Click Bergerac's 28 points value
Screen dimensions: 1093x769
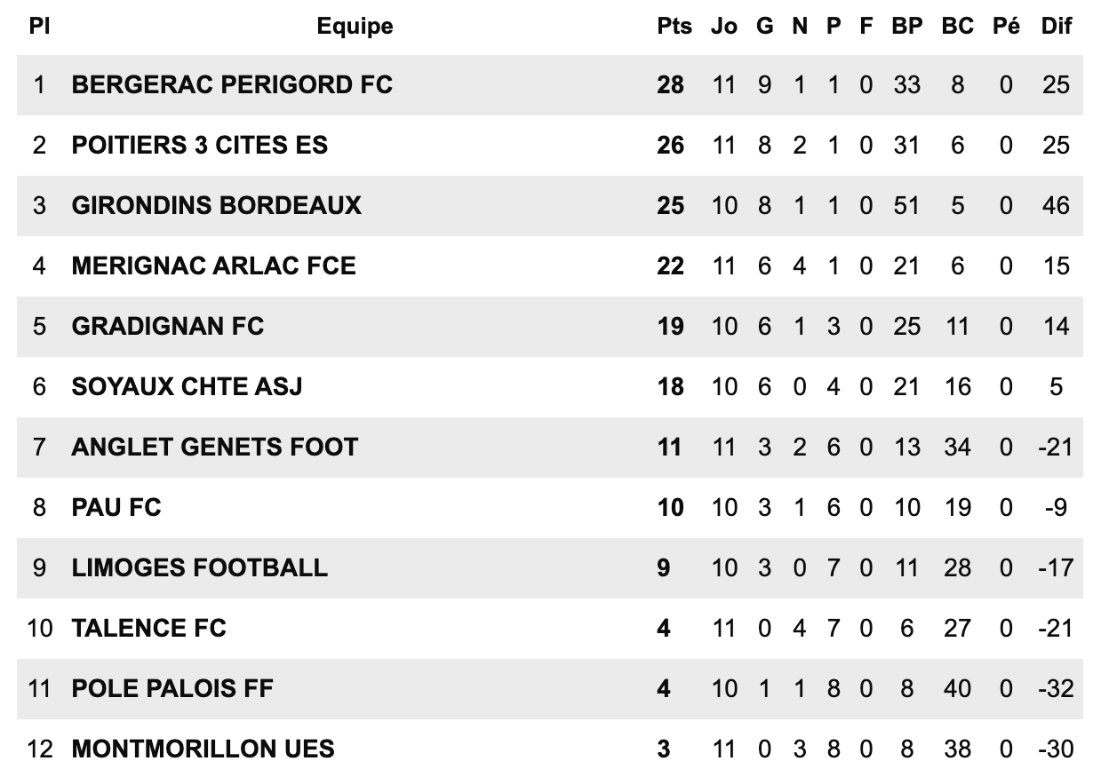671,84
